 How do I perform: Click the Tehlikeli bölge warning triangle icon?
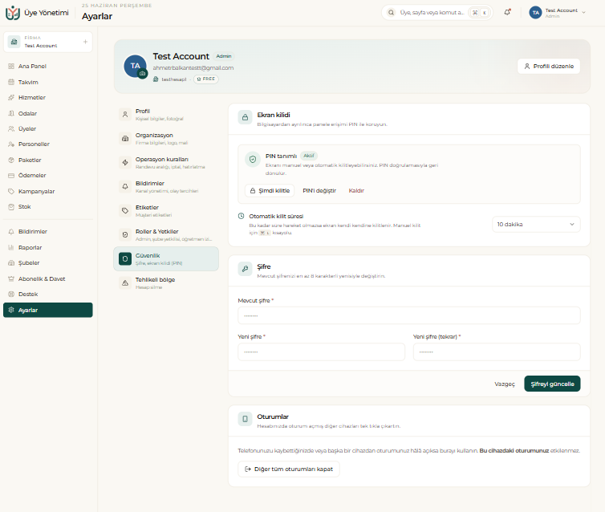[125, 282]
